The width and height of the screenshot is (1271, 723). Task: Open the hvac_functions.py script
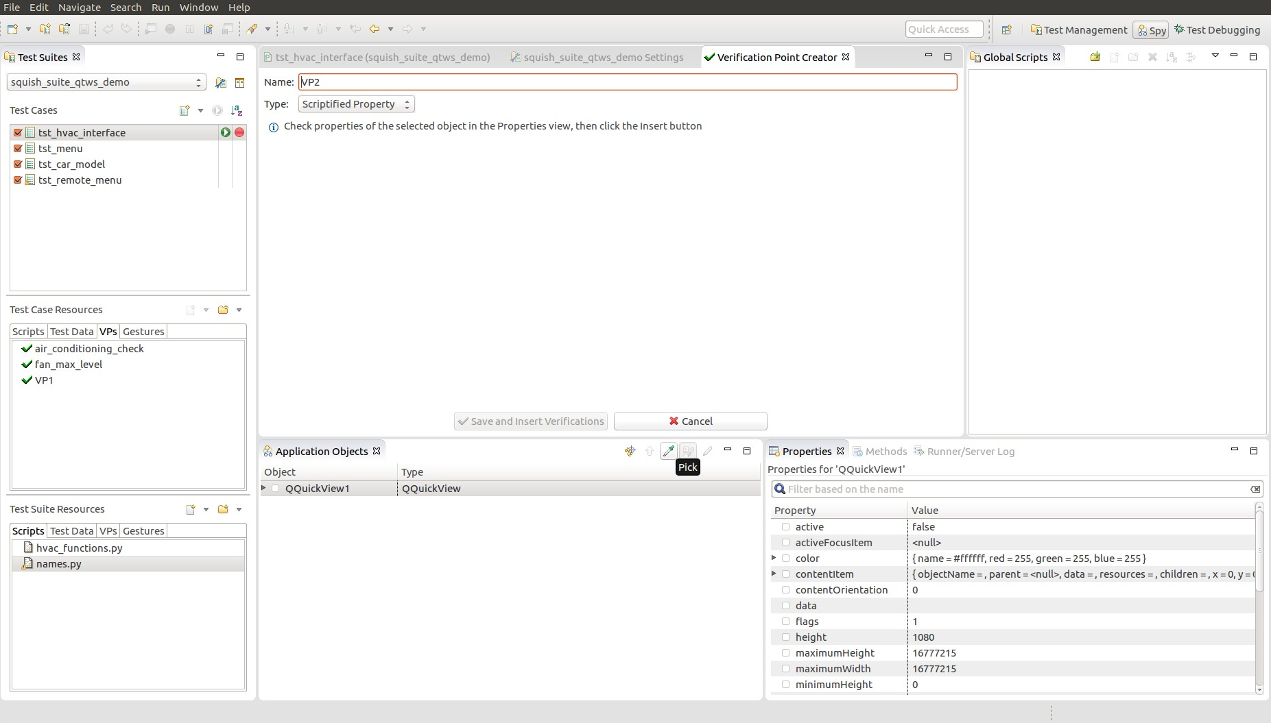(x=79, y=548)
